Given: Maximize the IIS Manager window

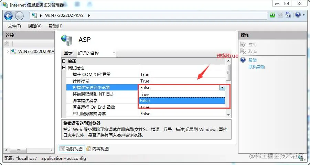Looking at the screenshot, I should click(x=287, y=4).
